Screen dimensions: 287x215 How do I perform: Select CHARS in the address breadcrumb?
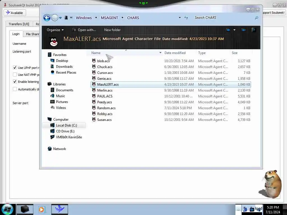tap(133, 18)
